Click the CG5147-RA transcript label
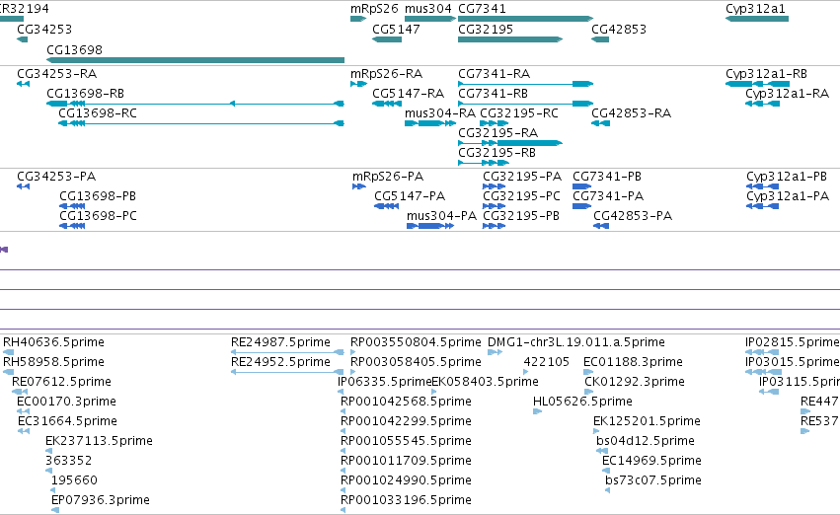The height and width of the screenshot is (515, 840). click(x=409, y=94)
